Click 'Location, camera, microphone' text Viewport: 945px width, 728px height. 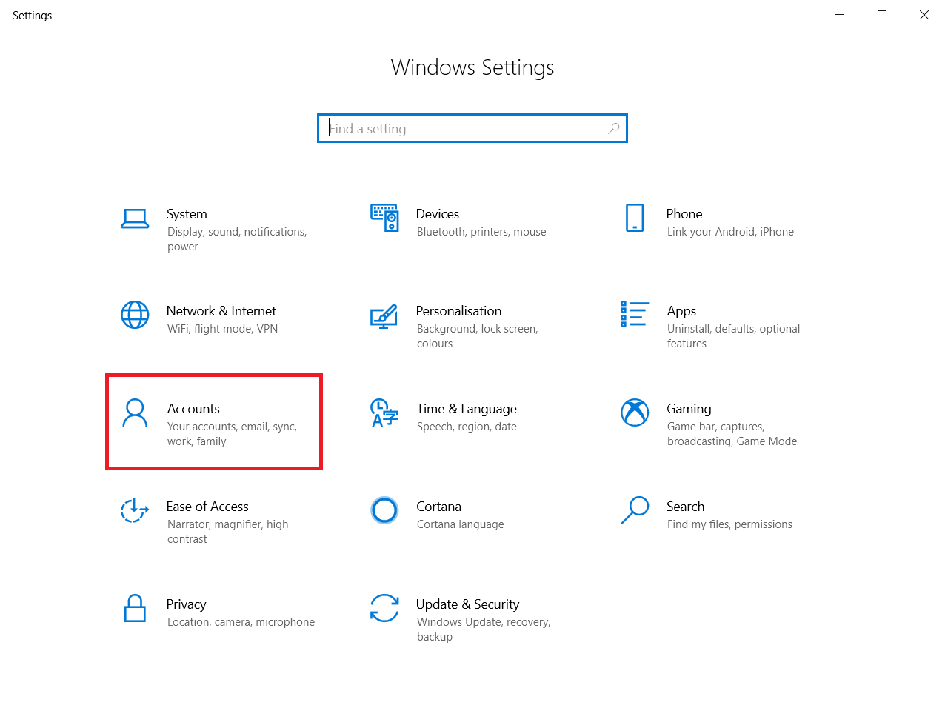[x=241, y=622]
